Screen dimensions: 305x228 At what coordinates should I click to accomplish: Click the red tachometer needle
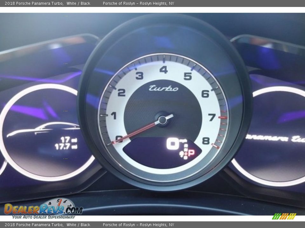point(137,132)
